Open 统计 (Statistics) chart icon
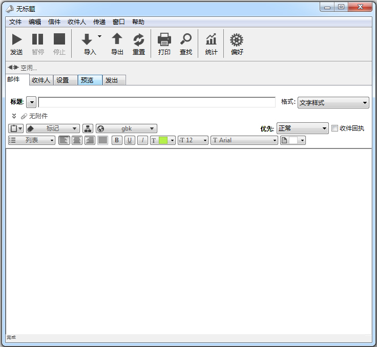 tap(211, 40)
